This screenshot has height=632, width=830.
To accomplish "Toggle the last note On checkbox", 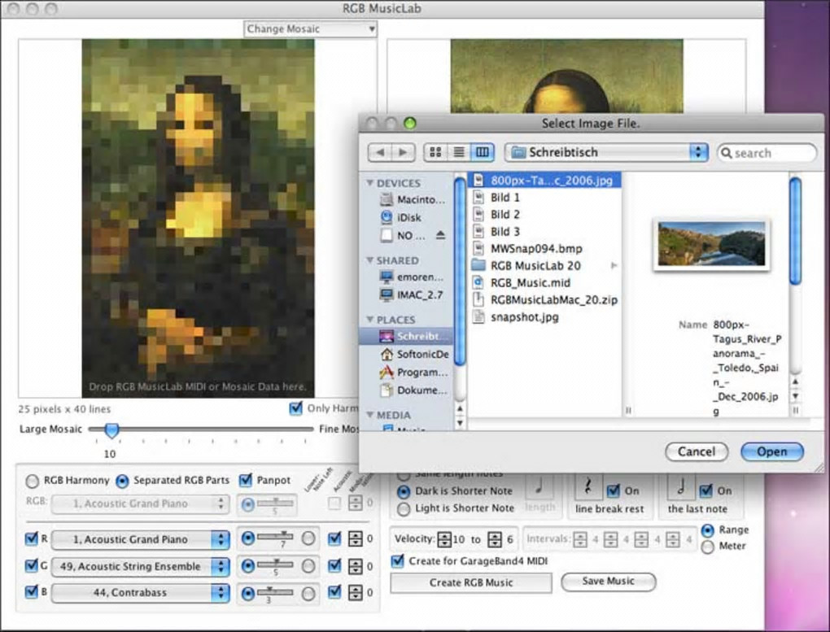I will (x=705, y=491).
